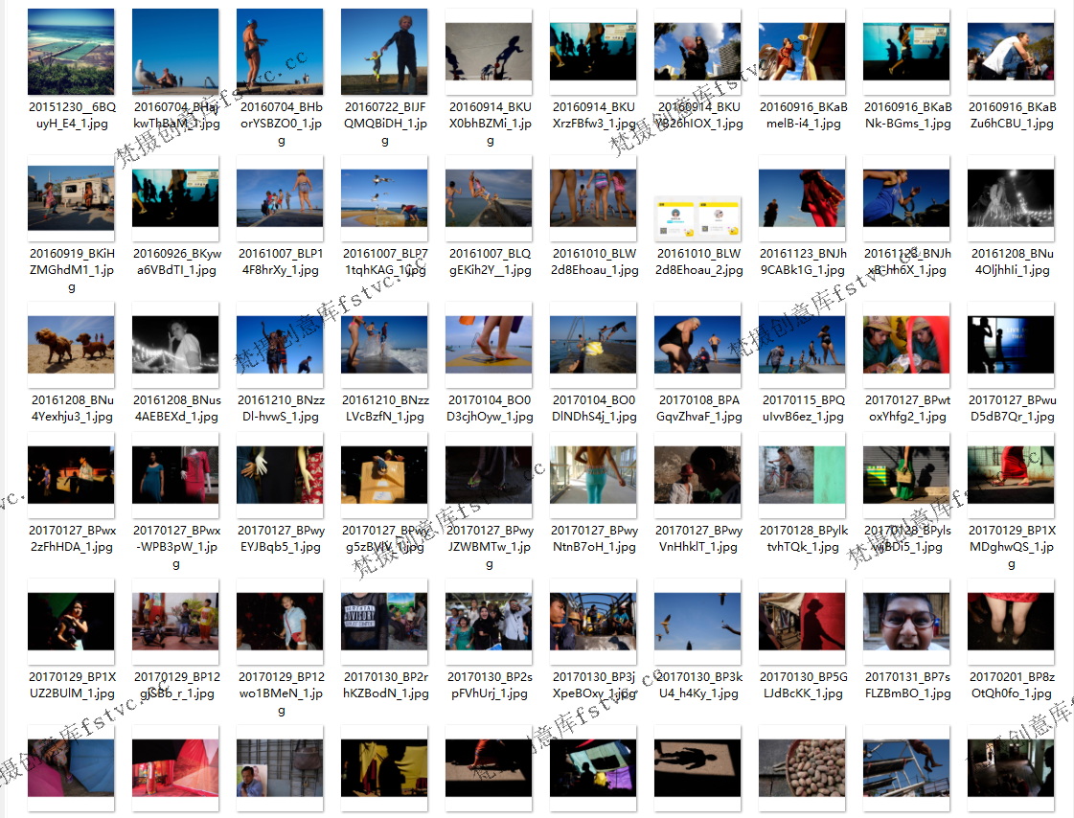1074x818 pixels.
Task: Select thumbnail for 20170129_BP1XUZ2BUlM_1.jpg
Action: [x=71, y=622]
